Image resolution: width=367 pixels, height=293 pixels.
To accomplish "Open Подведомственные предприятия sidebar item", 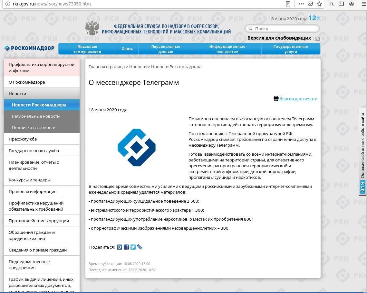I will [x=42, y=264].
